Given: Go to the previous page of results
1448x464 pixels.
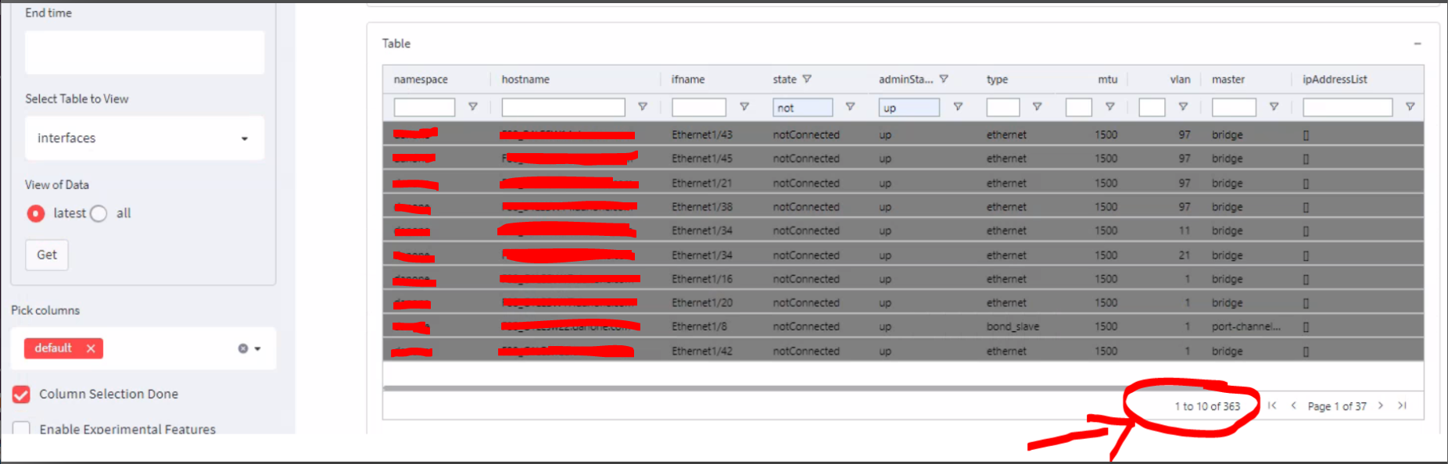Looking at the screenshot, I should point(1293,405).
